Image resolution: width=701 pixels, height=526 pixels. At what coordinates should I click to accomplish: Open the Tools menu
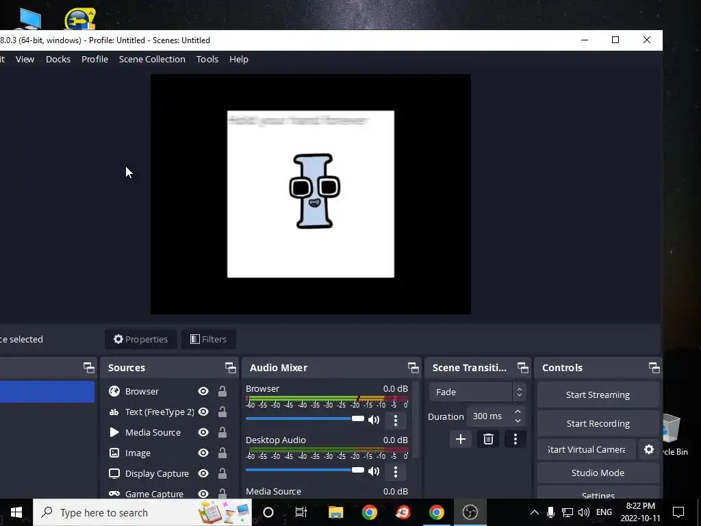pos(207,59)
